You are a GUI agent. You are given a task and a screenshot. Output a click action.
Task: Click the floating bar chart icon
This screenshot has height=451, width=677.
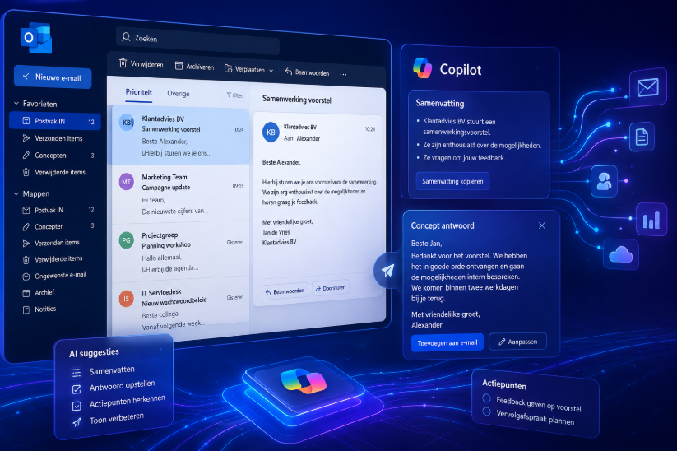pos(651,220)
